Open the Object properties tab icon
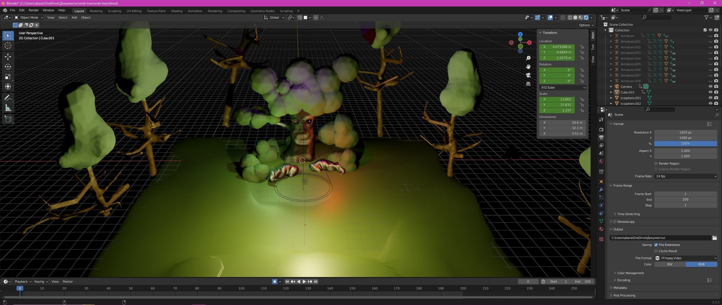Screen dimensions: 722x305 tap(601, 182)
